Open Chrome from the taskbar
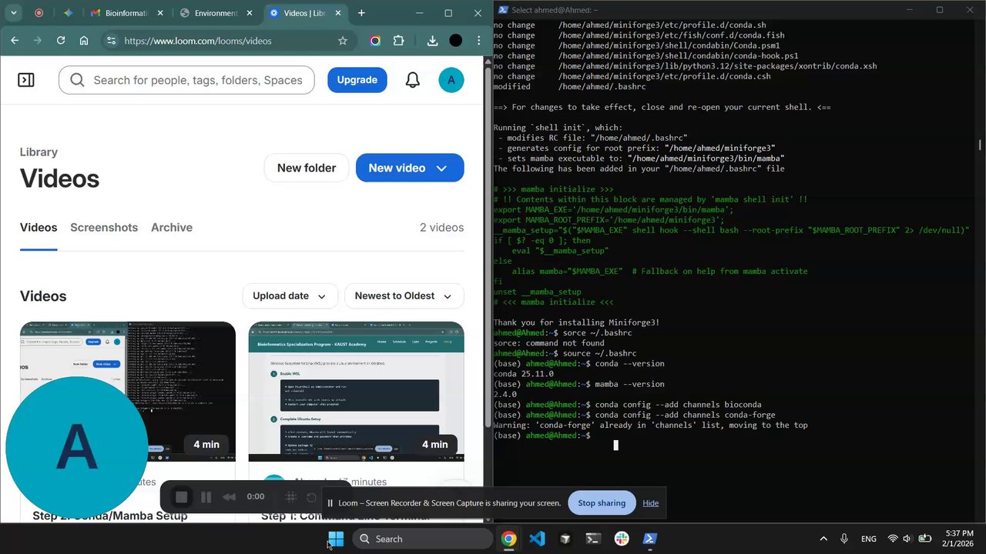 (508, 539)
